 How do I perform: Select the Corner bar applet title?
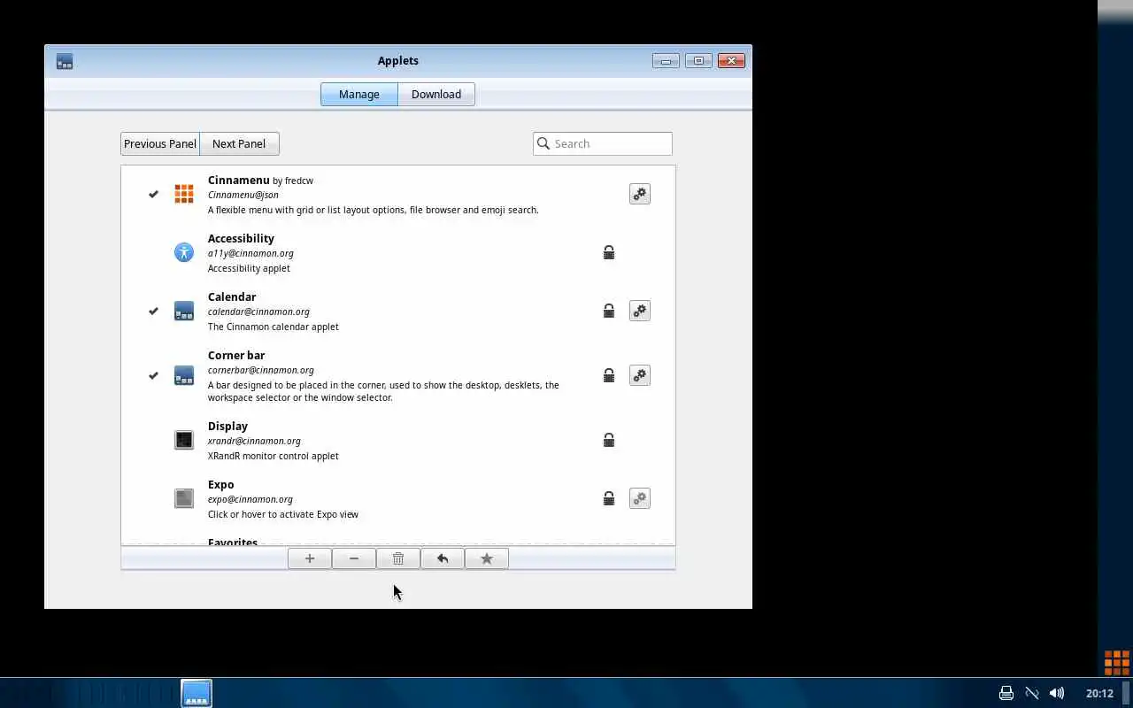pos(236,355)
